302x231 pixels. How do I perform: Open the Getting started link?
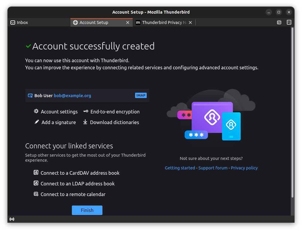tap(180, 168)
